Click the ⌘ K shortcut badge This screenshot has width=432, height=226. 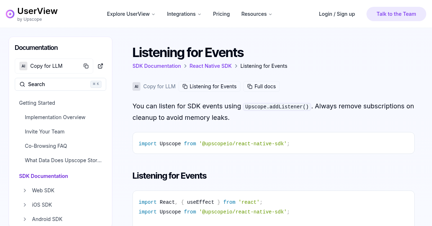pos(96,84)
